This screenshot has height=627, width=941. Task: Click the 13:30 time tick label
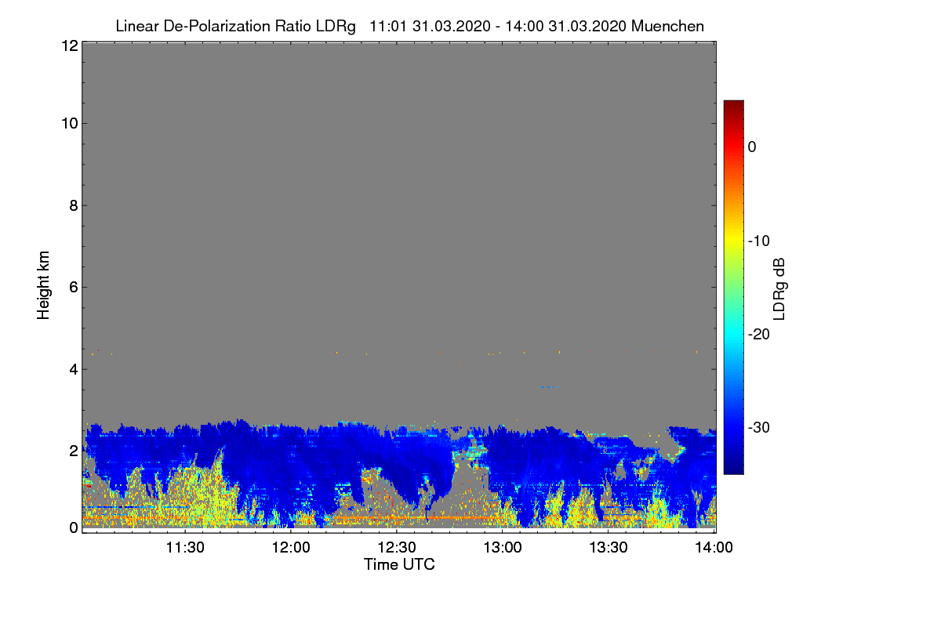609,548
